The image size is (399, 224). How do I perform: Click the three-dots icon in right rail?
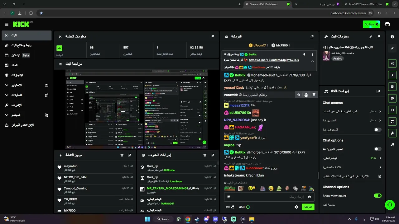392,145
